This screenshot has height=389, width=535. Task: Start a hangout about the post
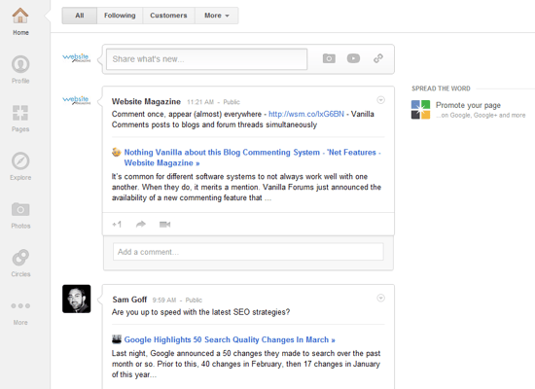click(x=164, y=225)
